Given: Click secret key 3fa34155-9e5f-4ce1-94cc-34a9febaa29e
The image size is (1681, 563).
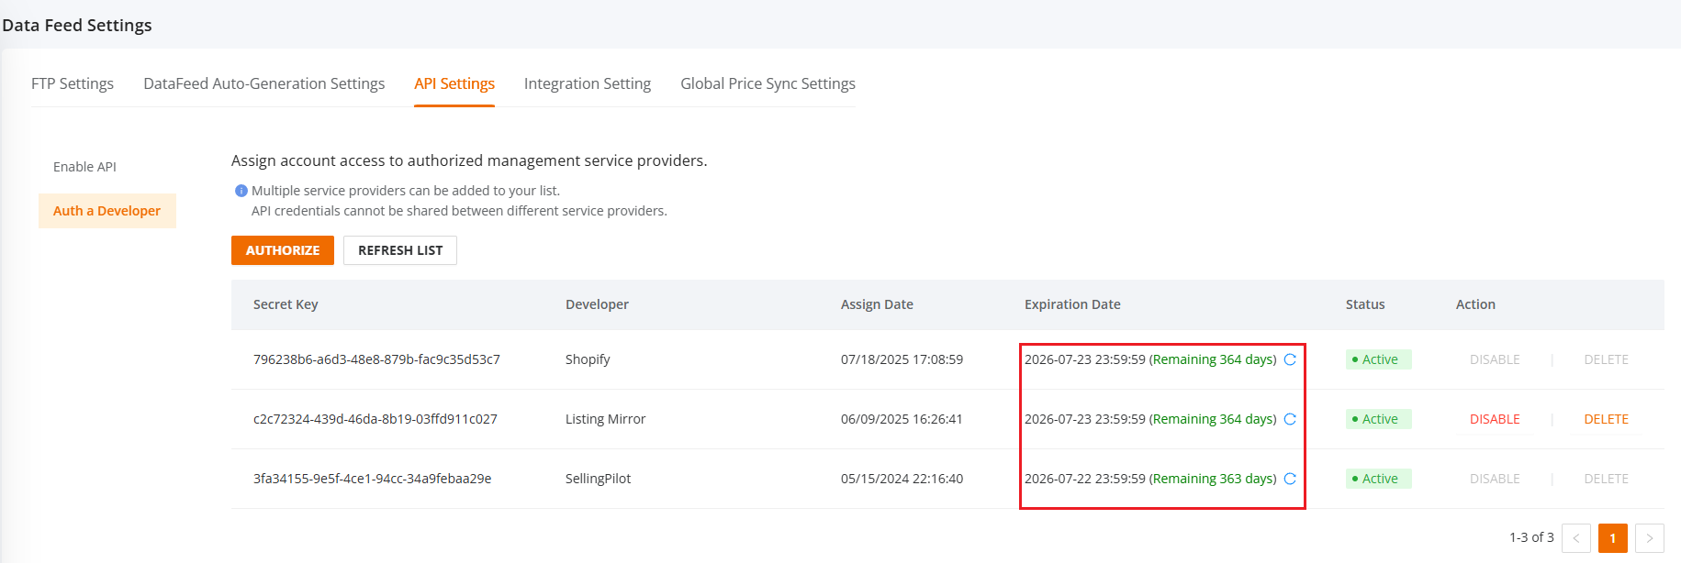Looking at the screenshot, I should click(372, 479).
